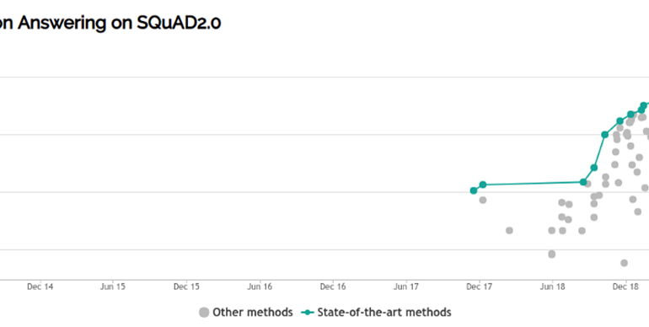The width and height of the screenshot is (649, 327).
Task: Click the teal State-of-the-art legend marker
Action: tap(308, 313)
